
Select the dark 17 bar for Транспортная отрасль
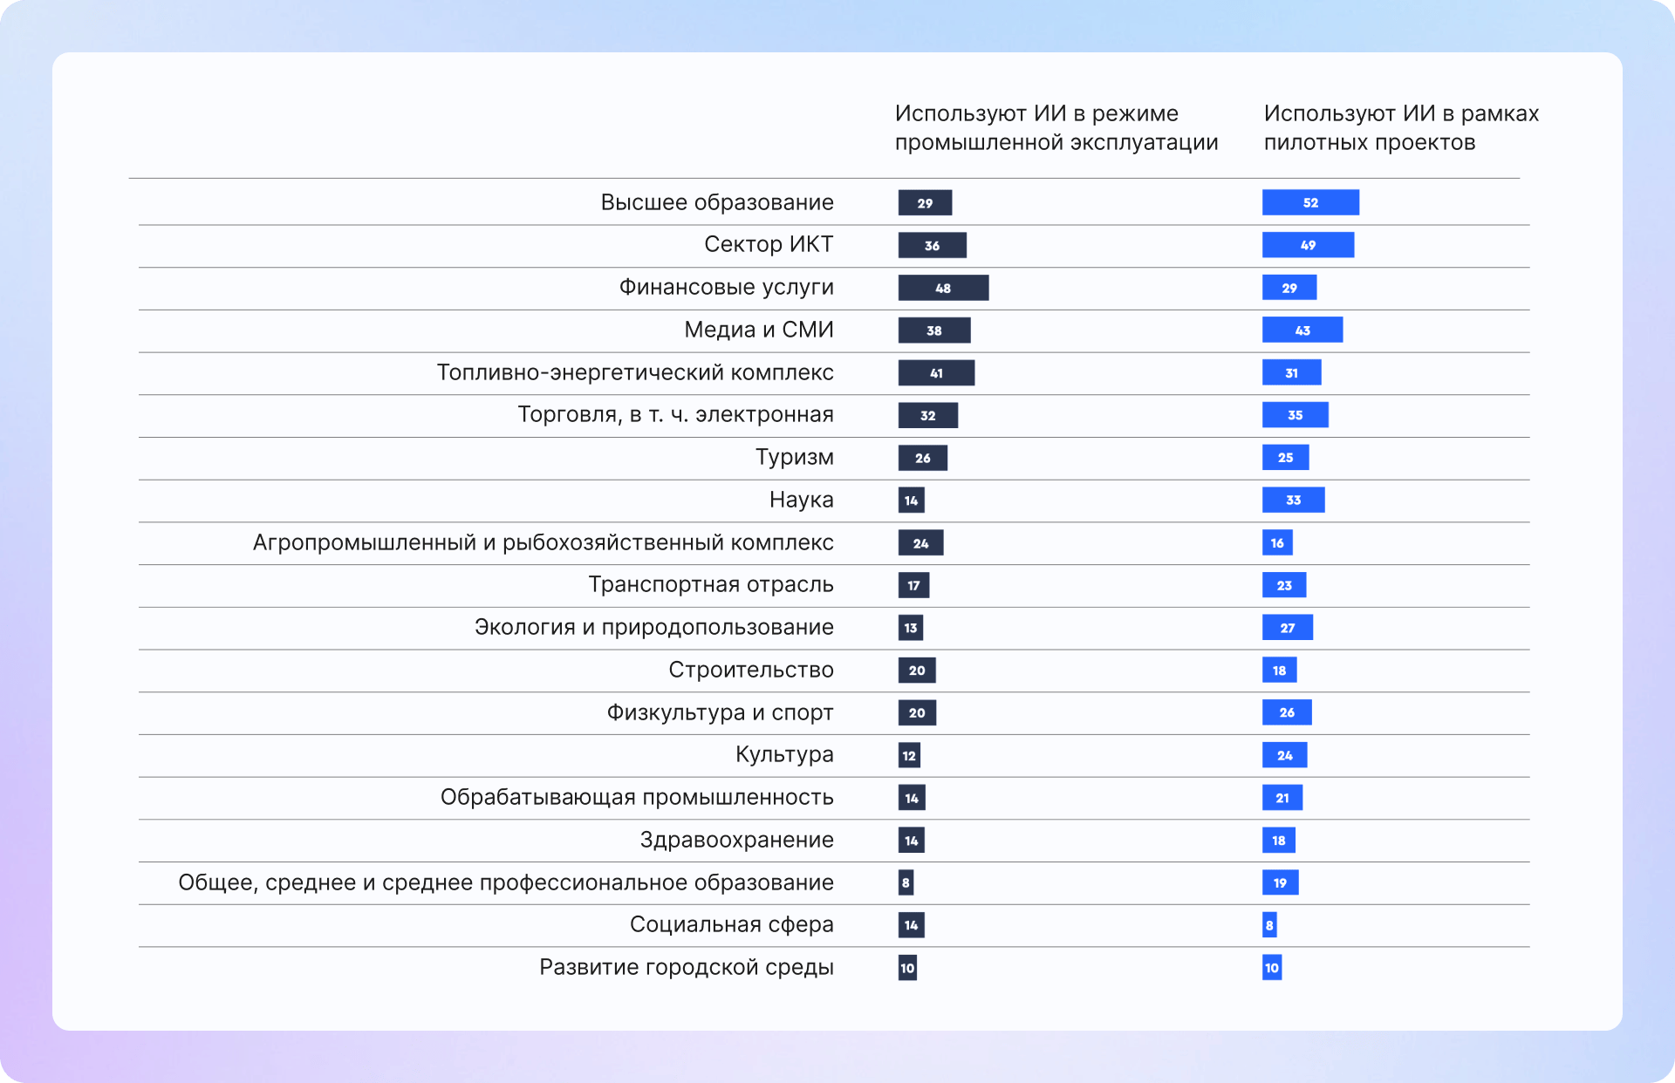(913, 585)
